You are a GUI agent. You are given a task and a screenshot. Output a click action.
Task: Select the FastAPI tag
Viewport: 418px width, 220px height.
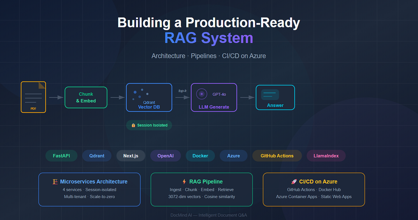tap(62, 156)
